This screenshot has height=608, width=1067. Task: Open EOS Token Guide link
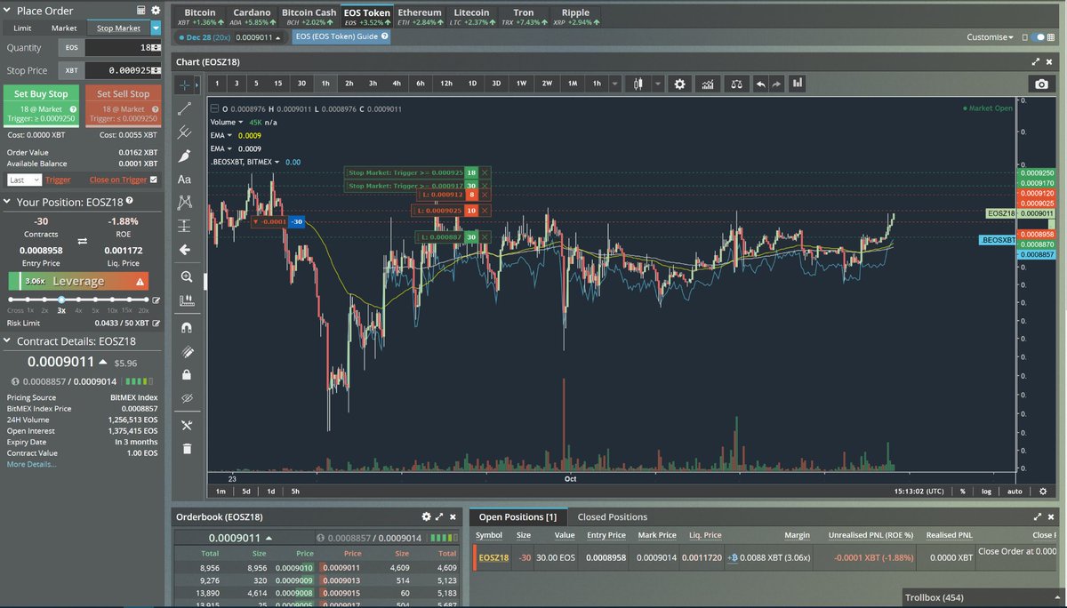pyautogui.click(x=342, y=37)
